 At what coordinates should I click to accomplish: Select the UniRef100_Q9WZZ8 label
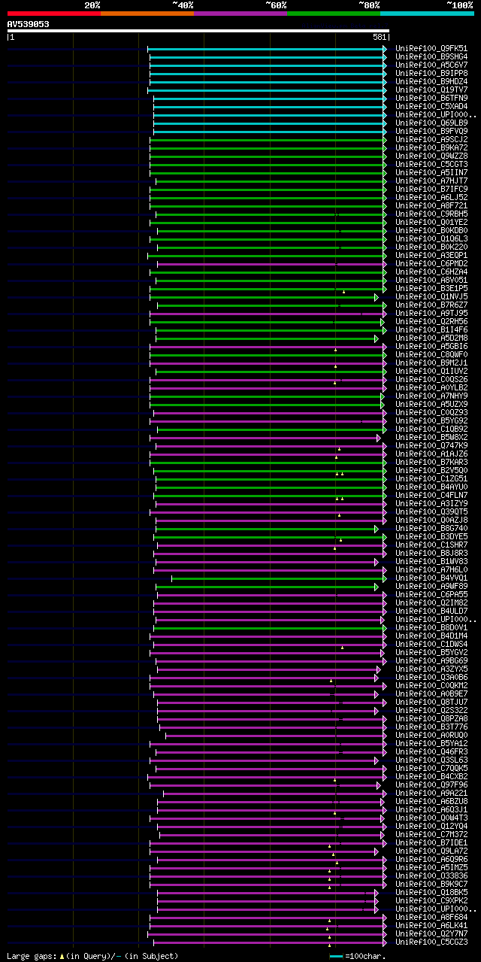click(x=431, y=156)
